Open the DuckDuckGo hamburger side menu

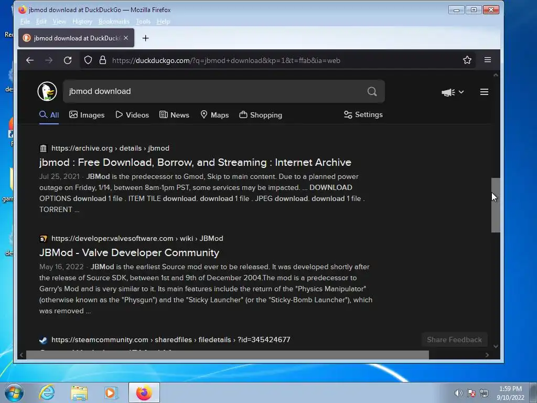point(484,92)
